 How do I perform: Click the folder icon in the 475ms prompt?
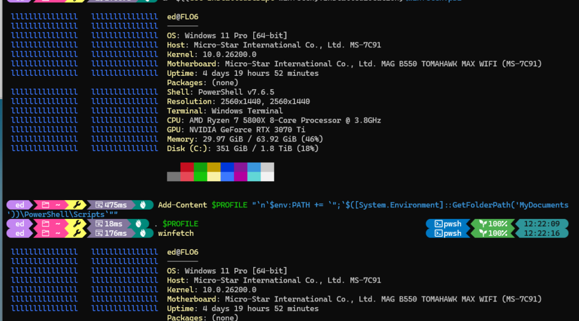click(45, 205)
